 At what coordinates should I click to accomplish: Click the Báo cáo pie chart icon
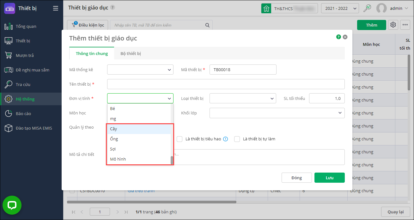tap(9, 113)
